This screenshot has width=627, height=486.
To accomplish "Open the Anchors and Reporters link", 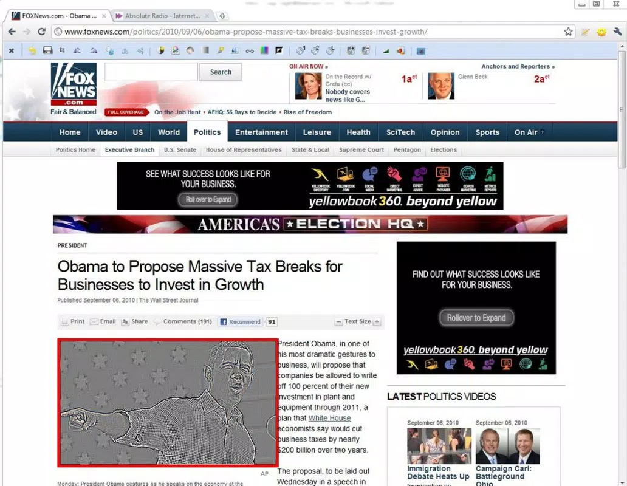I will 518,66.
